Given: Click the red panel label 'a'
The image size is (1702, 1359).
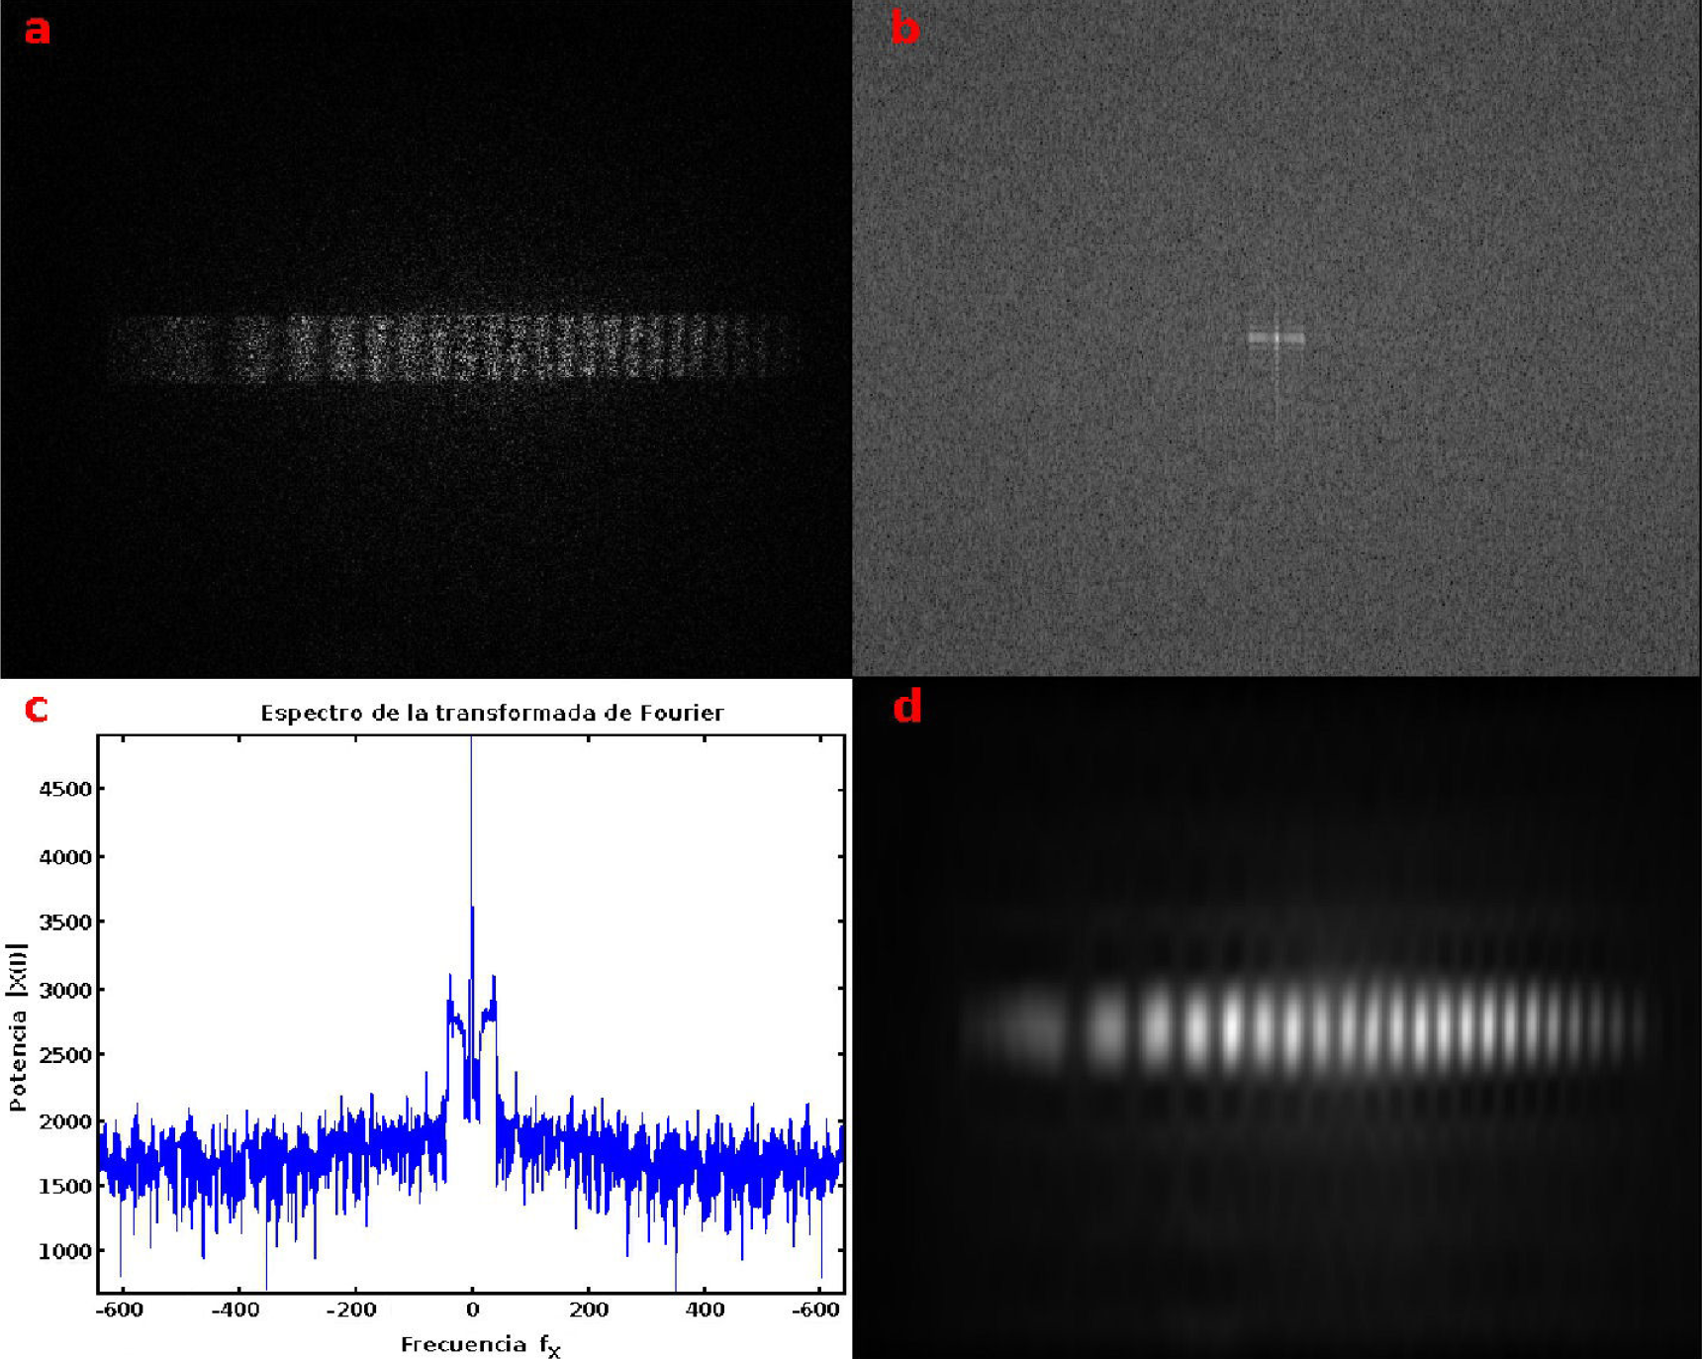Looking at the screenshot, I should coord(37,30).
